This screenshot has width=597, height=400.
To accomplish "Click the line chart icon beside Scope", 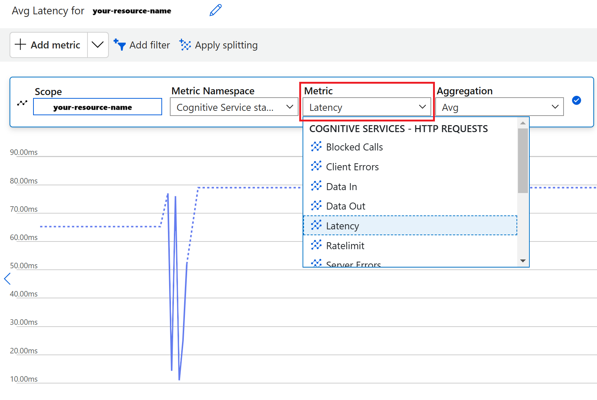I will [22, 103].
